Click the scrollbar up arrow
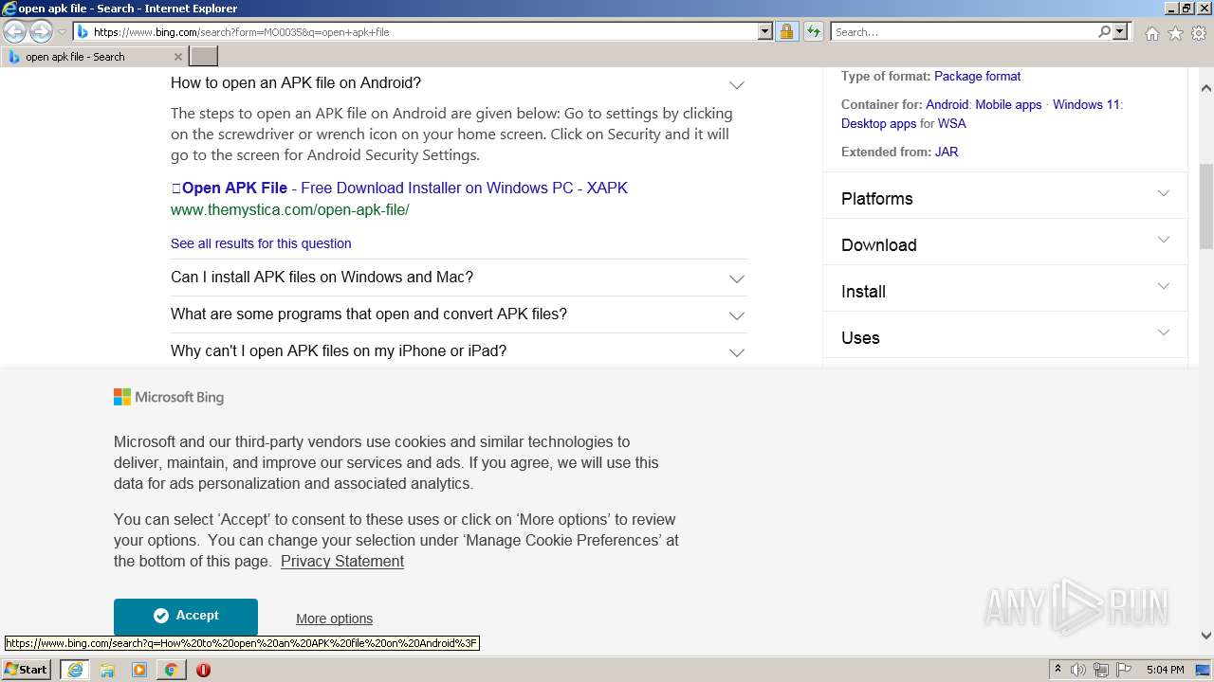The image size is (1214, 682). point(1206,88)
